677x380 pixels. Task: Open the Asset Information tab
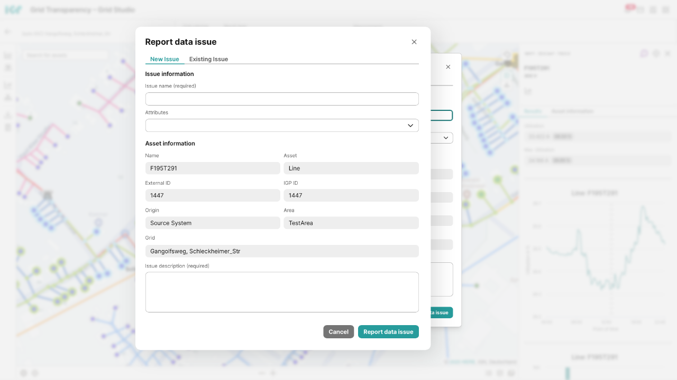click(x=574, y=111)
